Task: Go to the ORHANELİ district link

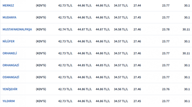Action: (x=10, y=53)
